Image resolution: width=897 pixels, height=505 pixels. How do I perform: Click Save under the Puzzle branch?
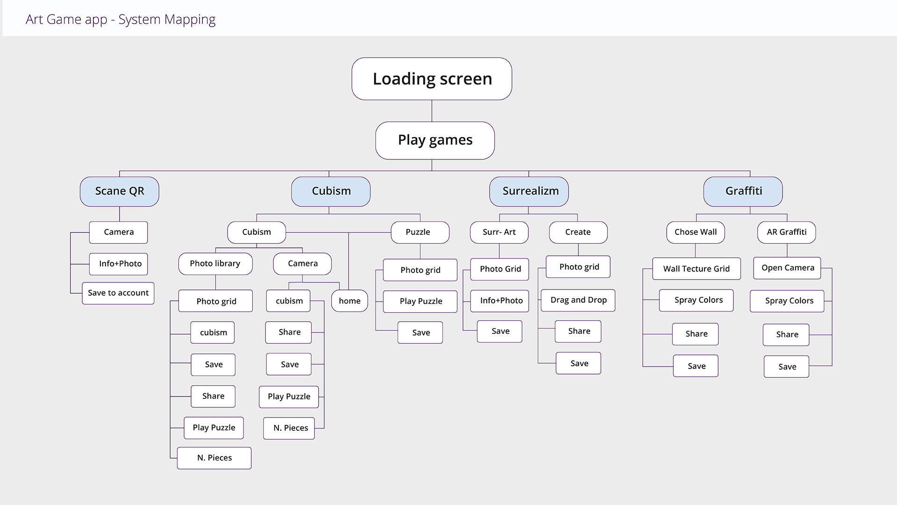(x=420, y=332)
